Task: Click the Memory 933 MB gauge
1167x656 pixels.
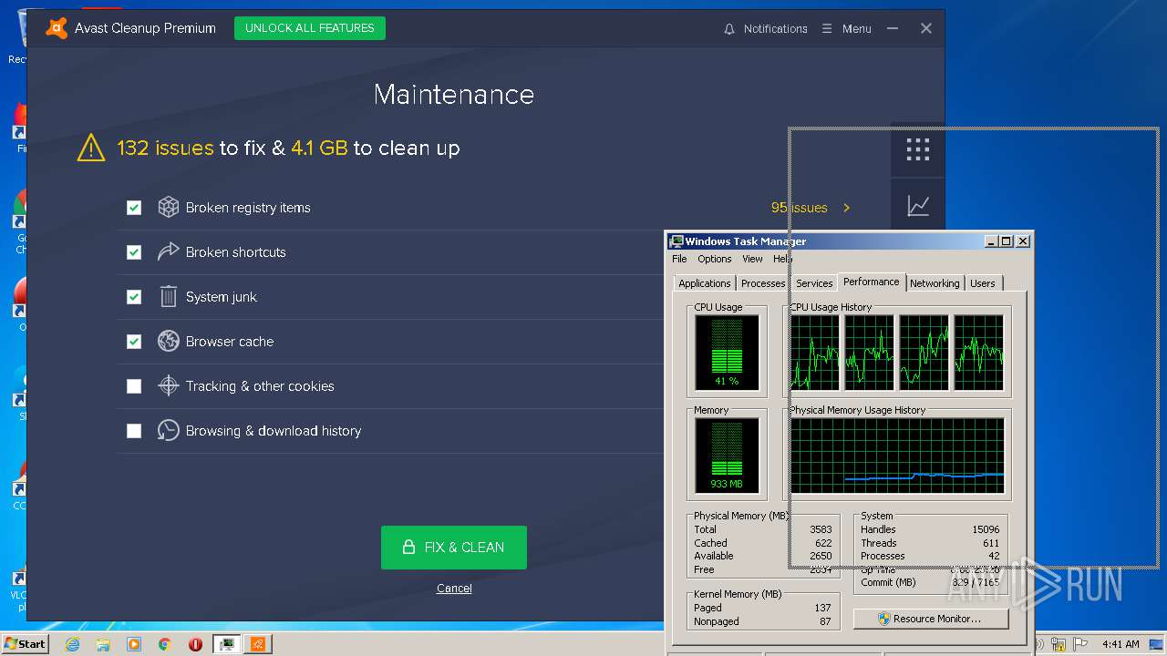Action: [727, 455]
